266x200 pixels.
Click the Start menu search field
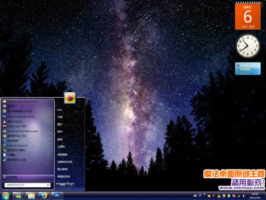(x=28, y=185)
